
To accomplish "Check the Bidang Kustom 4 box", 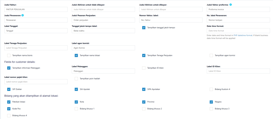I will click(211, 89).
